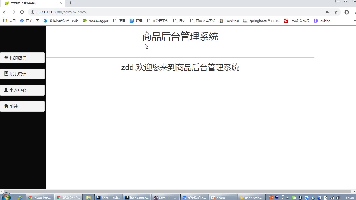
Task: Click the 商品后台管理系统 page heading
Action: tap(180, 37)
